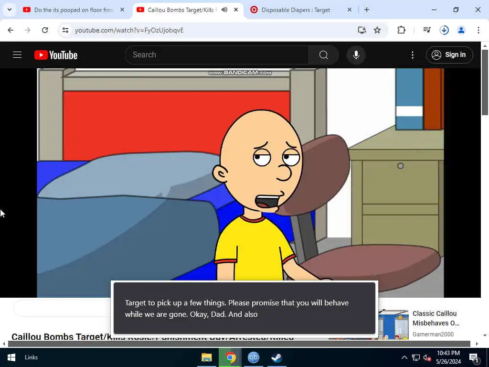Click the horizontal scrollbar left arrow

[4, 344]
